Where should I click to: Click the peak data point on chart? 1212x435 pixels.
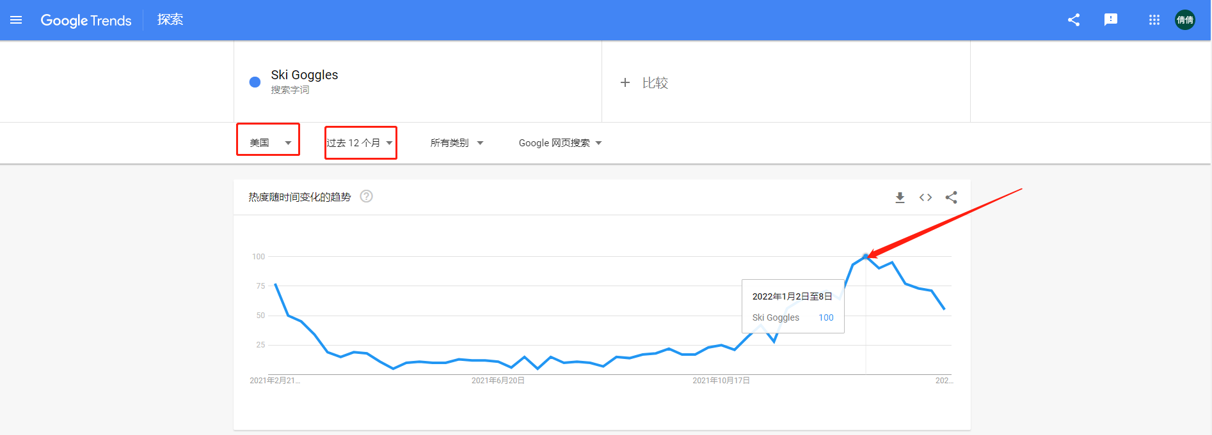point(865,256)
